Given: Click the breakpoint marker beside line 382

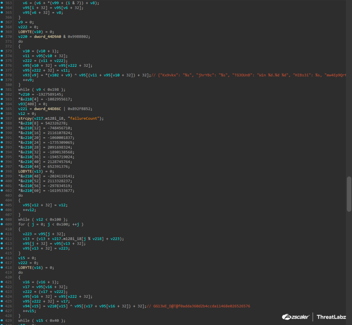Looking at the screenshot, I should click(x=2, y=94).
